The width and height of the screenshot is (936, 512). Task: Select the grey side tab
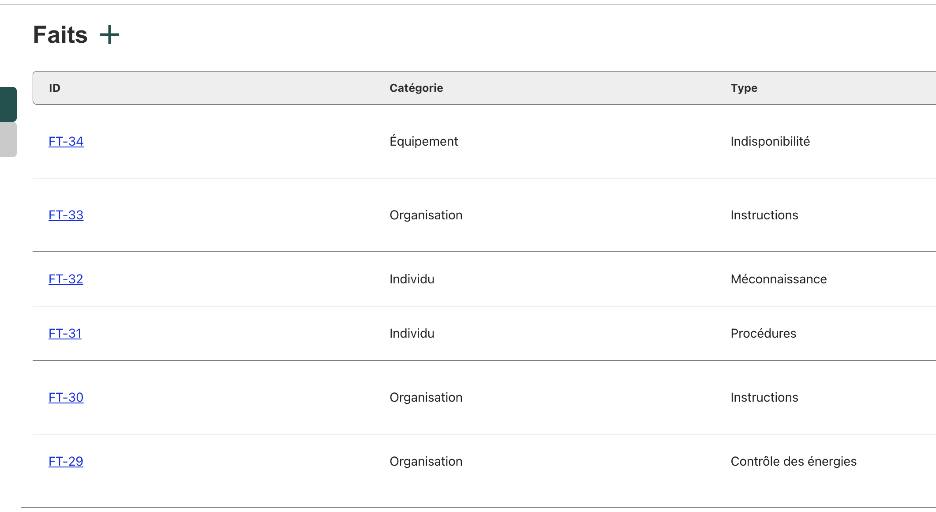8,139
